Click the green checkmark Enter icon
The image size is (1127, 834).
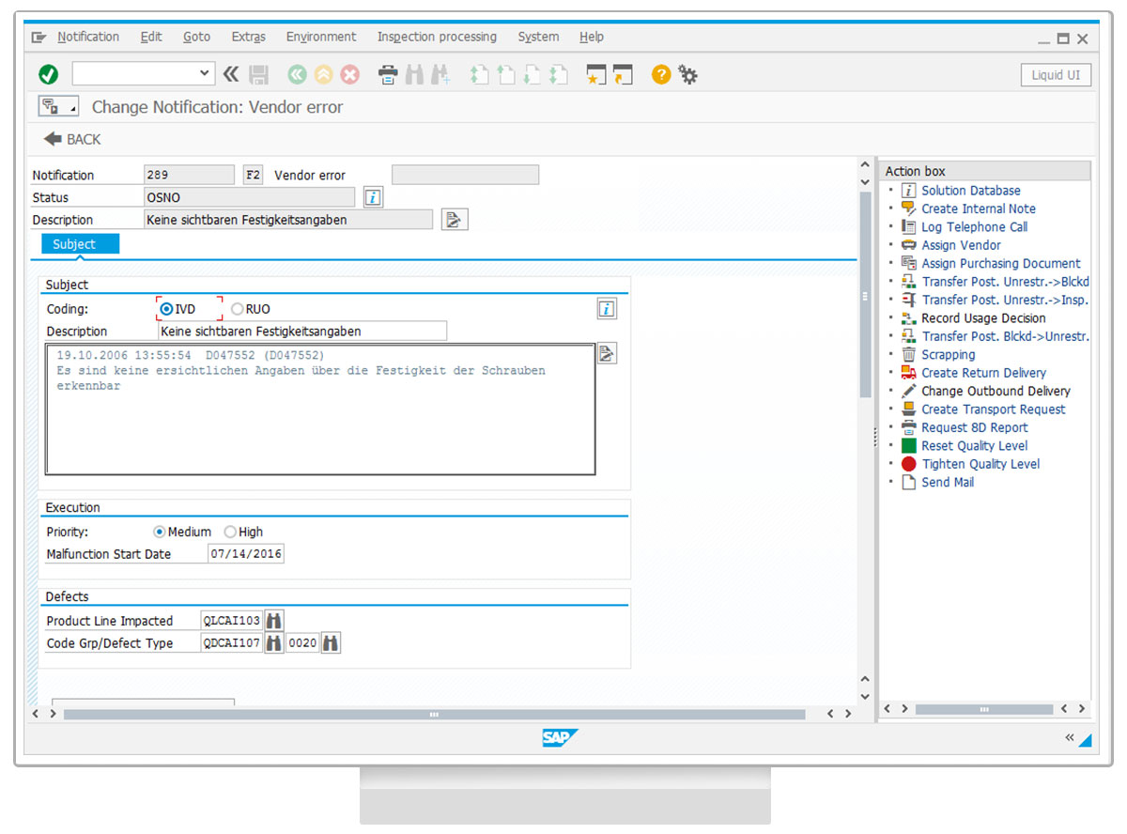click(x=49, y=75)
